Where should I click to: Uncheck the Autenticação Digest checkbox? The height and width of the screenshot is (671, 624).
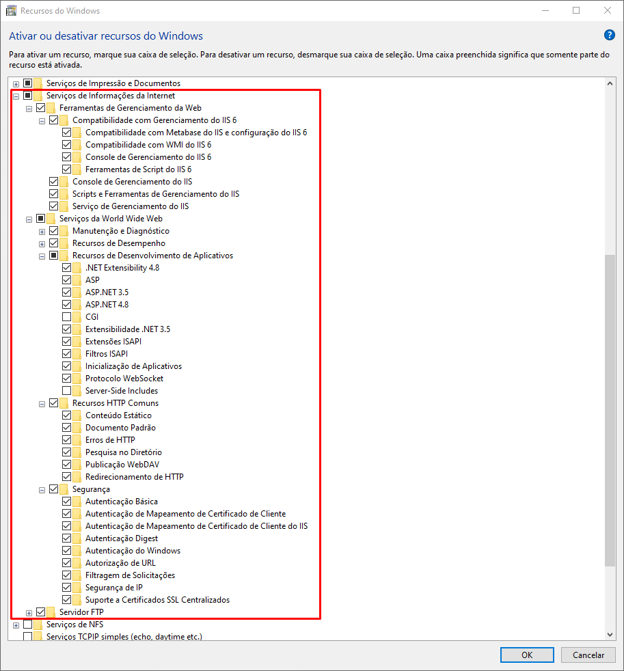click(67, 538)
